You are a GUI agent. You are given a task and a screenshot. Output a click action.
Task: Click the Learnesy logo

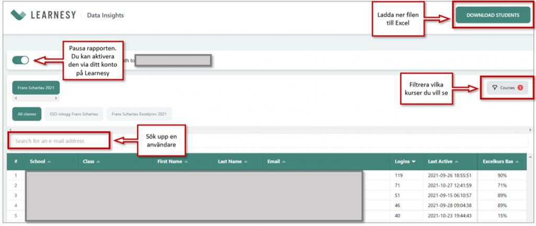click(43, 15)
